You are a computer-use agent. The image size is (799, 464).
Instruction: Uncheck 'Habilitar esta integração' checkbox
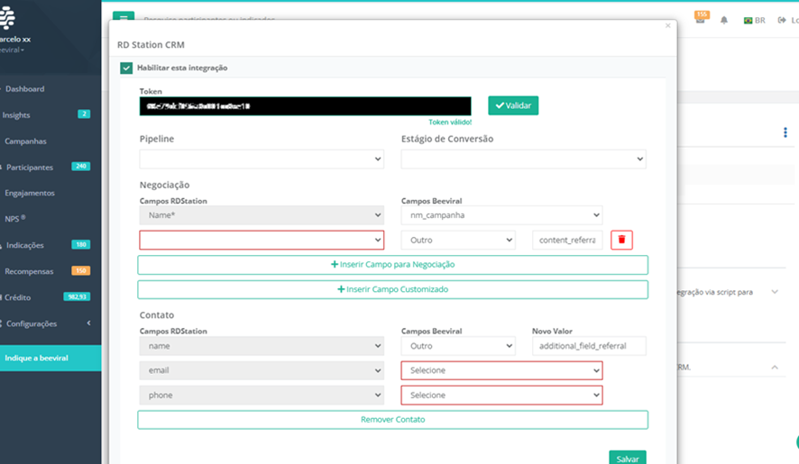[x=126, y=68]
